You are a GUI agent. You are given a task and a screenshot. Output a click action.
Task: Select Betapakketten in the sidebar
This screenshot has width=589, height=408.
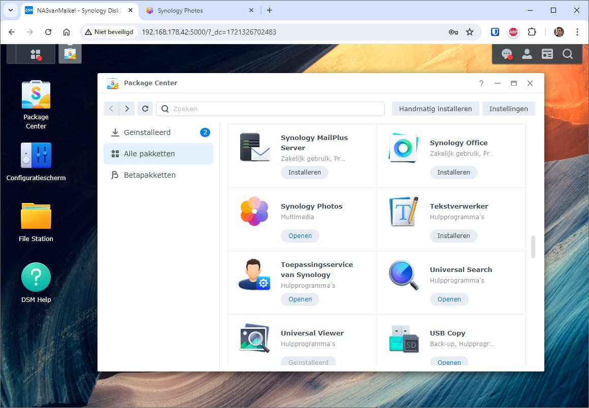coord(158,175)
